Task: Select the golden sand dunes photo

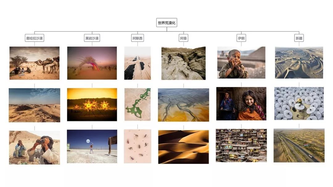Action: point(183,147)
